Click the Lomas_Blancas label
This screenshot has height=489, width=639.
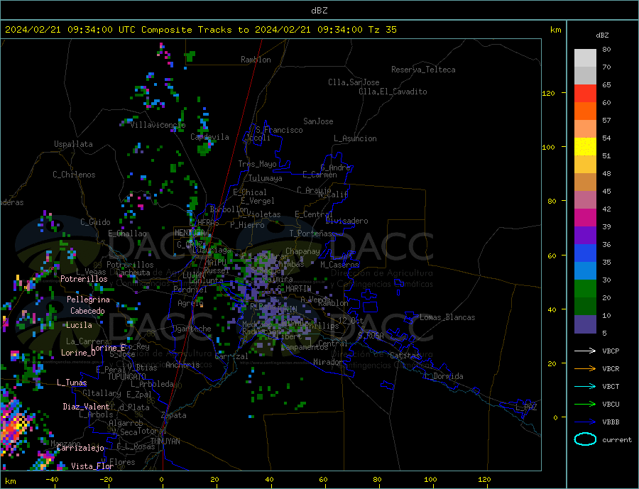pyautogui.click(x=447, y=317)
